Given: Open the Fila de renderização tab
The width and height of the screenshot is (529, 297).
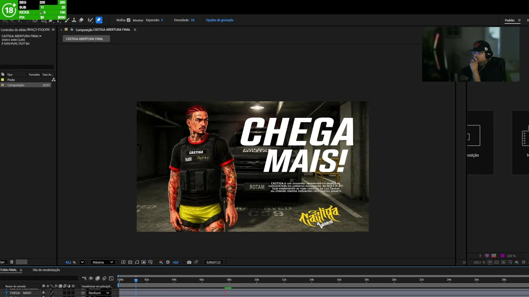Looking at the screenshot, I should 46,270.
